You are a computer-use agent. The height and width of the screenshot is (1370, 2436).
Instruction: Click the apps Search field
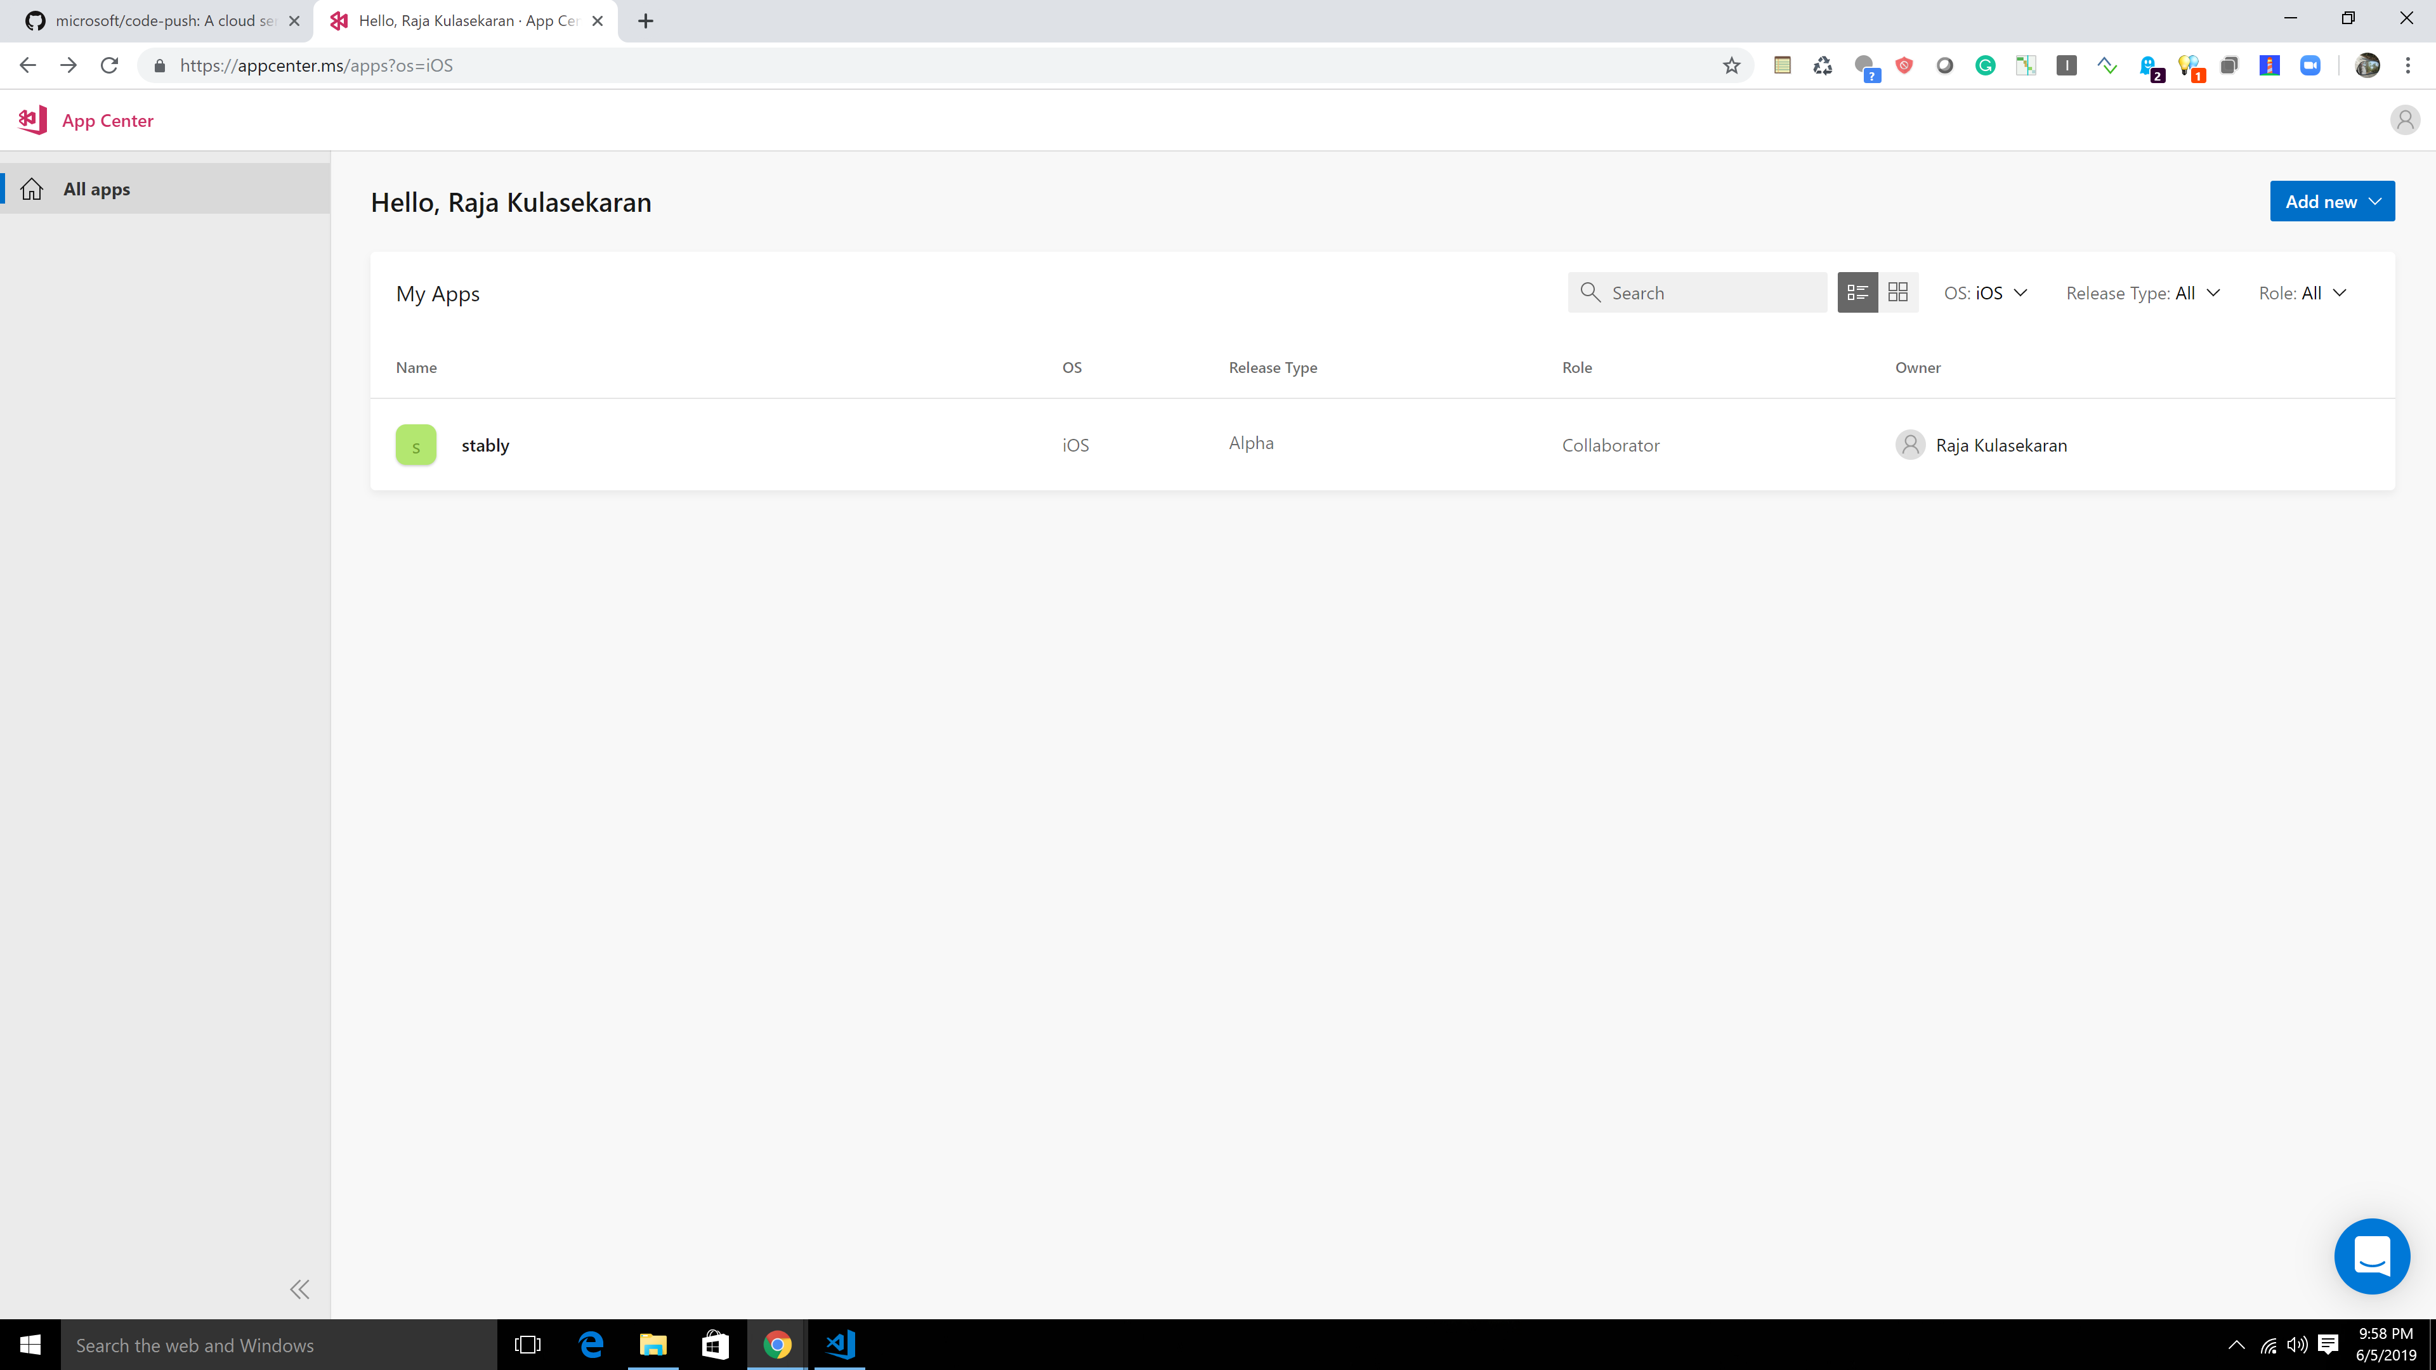[x=1696, y=293]
